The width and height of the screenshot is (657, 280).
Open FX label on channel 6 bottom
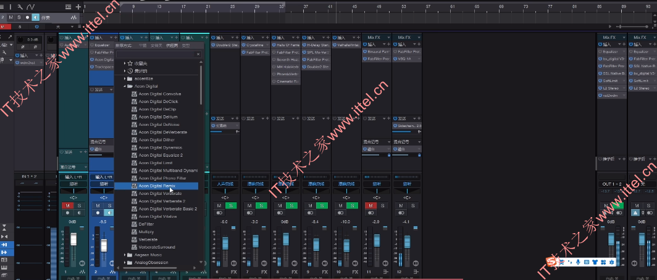coord(234,272)
